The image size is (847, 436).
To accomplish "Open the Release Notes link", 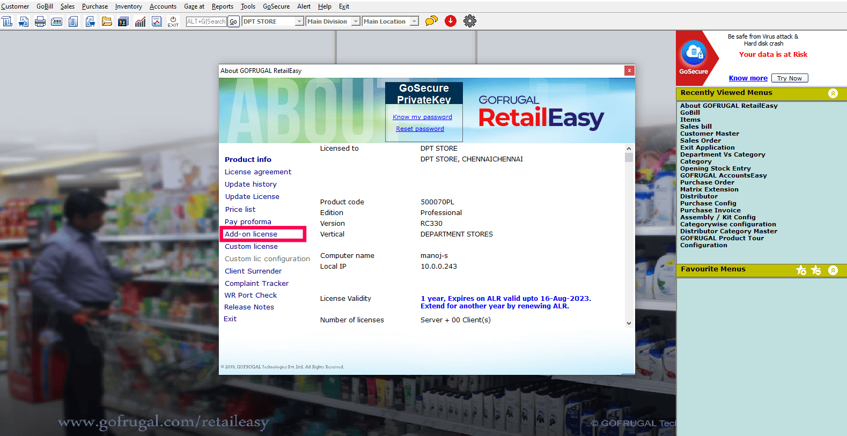I will pyautogui.click(x=249, y=307).
